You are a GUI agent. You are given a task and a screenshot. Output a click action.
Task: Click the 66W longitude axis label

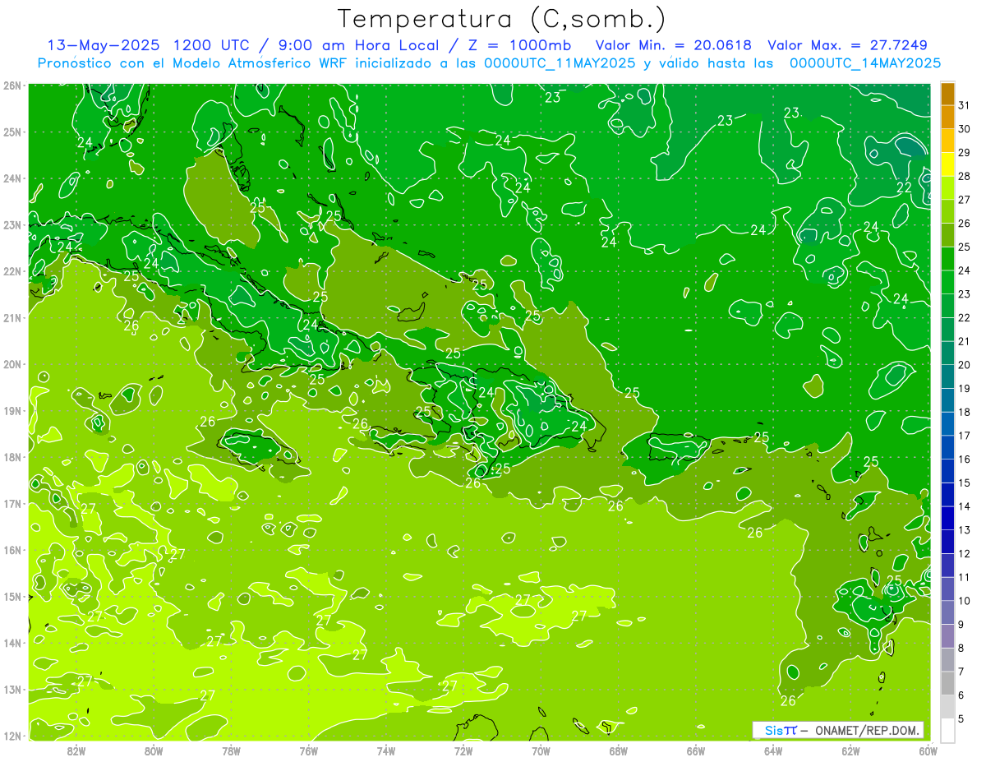pos(696,750)
